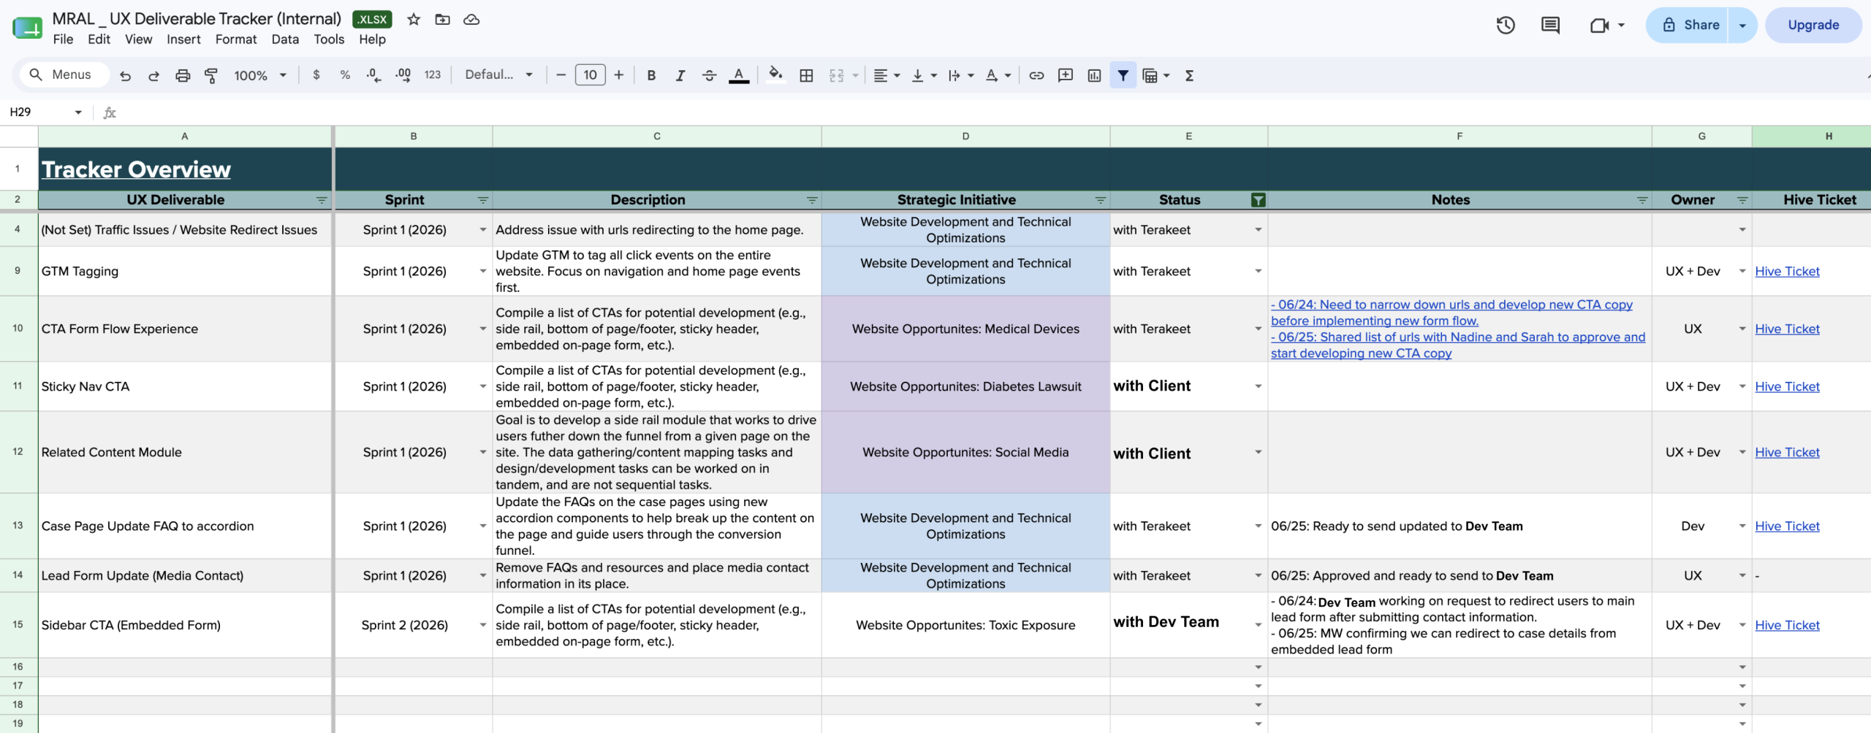Open more number formats 123

point(433,75)
